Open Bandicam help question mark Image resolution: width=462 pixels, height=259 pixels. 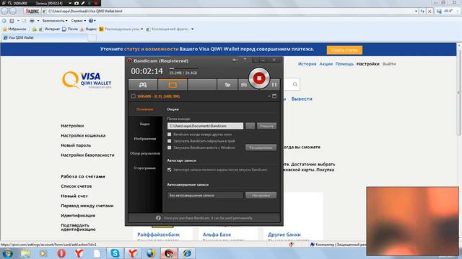pyautogui.click(x=245, y=60)
